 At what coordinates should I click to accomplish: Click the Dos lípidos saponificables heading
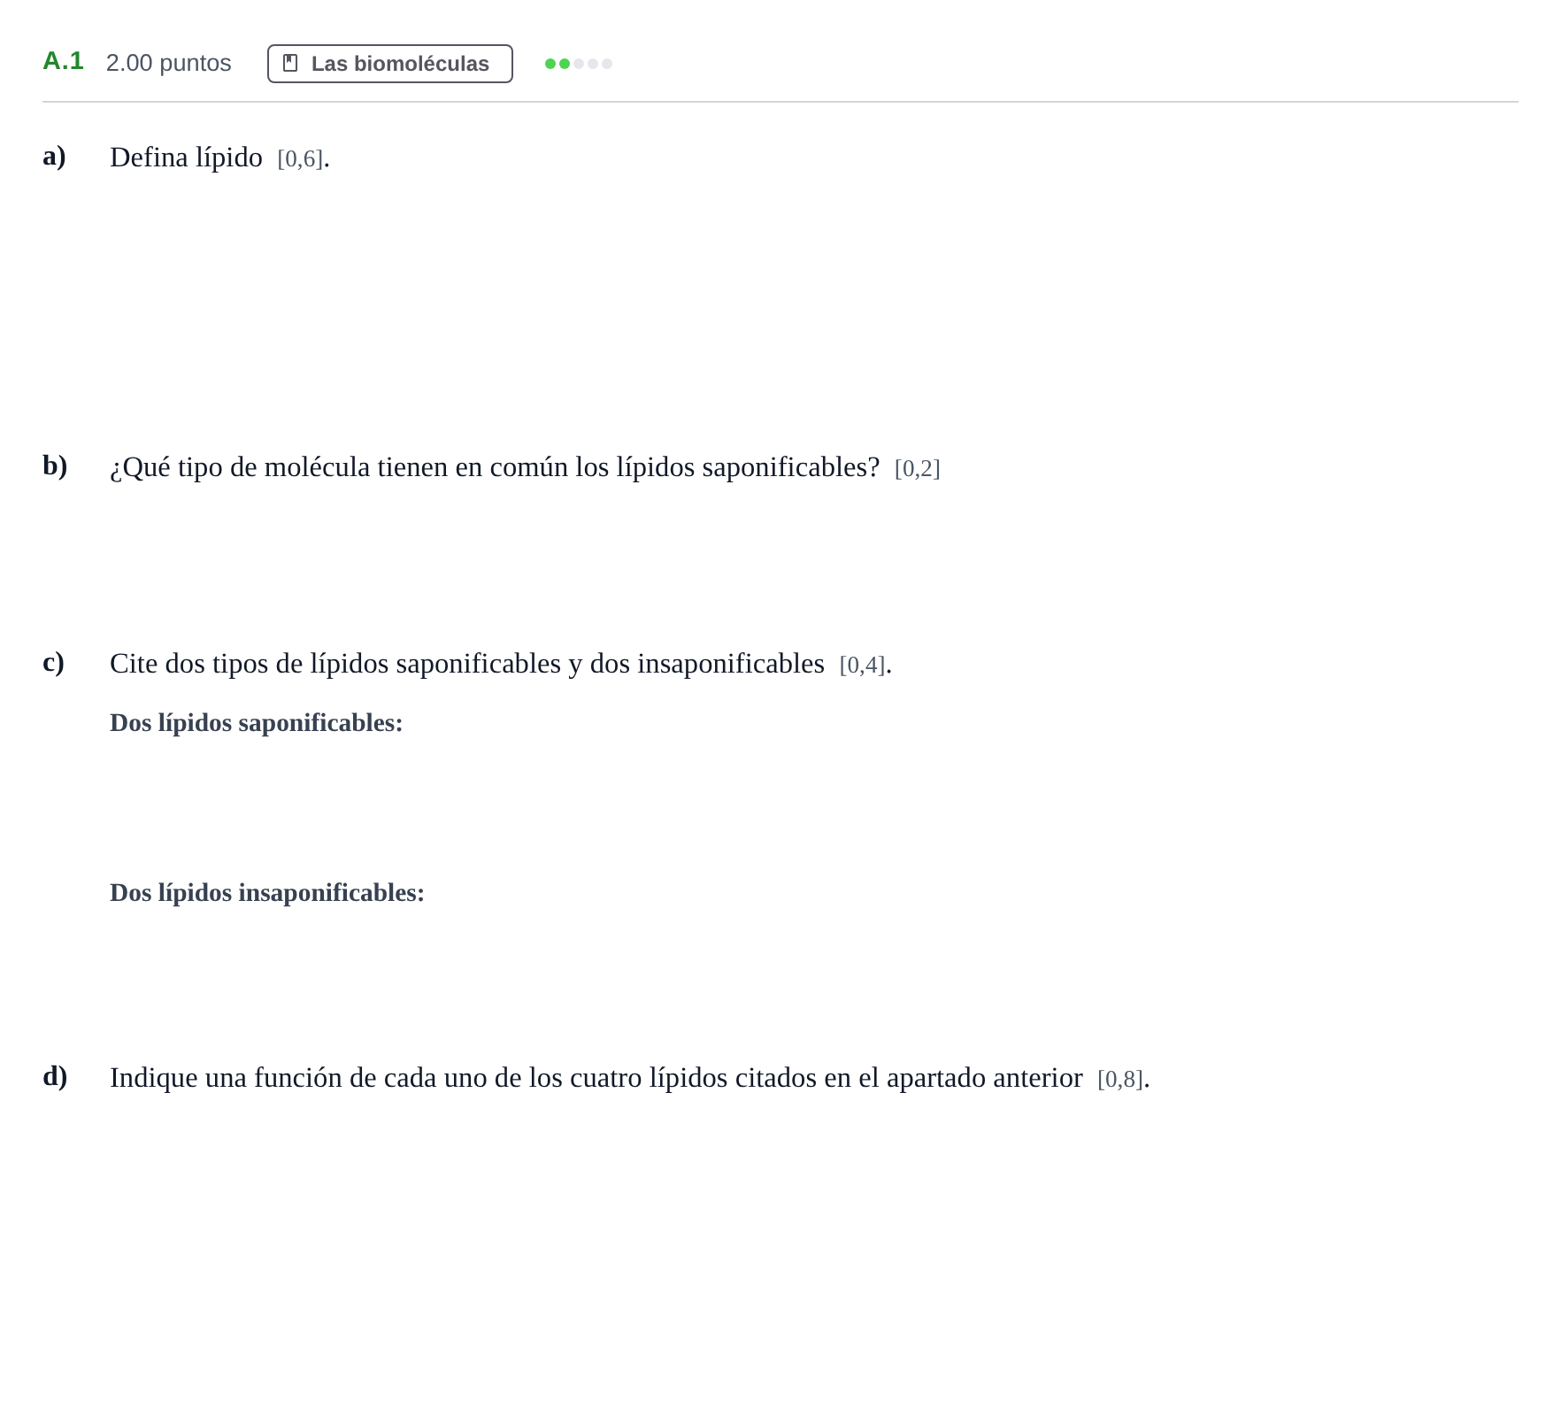pyautogui.click(x=257, y=723)
